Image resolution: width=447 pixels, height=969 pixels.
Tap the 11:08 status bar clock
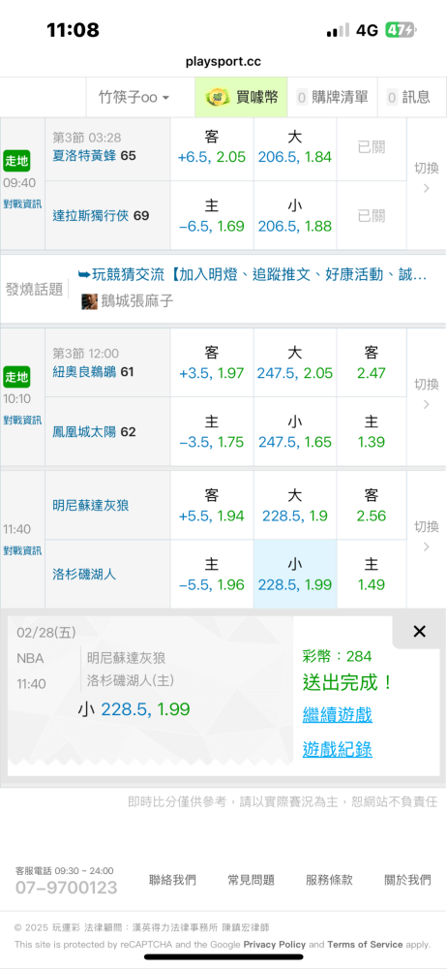(73, 30)
